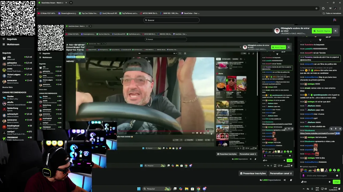Open xQc channel in followed list
The image size is (343, 192).
tap(17, 58)
